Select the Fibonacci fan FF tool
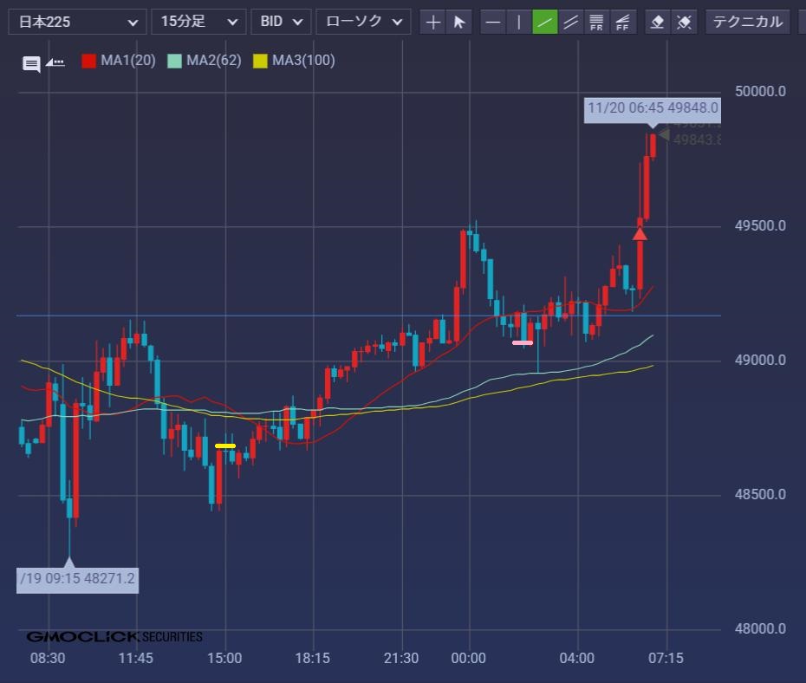This screenshot has width=806, height=683. 622,23
